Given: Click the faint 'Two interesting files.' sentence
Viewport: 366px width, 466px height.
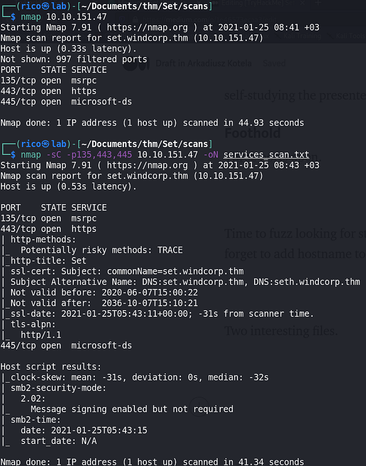Looking at the screenshot, I should [x=281, y=331].
